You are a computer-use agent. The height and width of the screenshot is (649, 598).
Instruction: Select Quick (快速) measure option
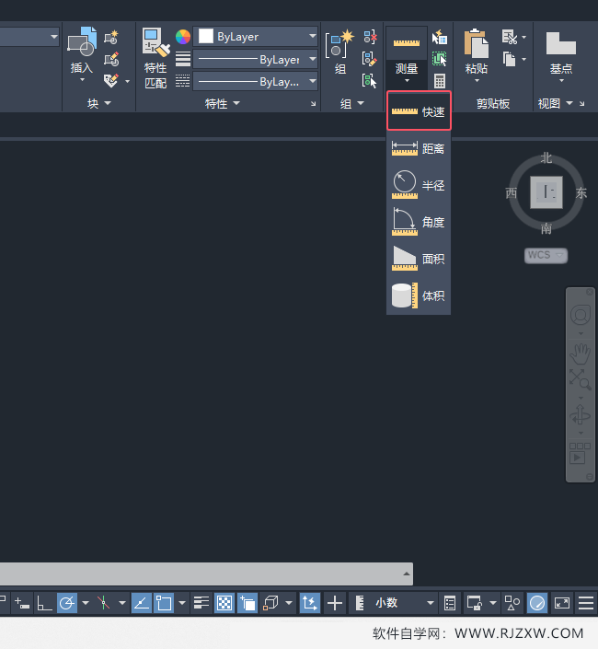pyautogui.click(x=419, y=111)
